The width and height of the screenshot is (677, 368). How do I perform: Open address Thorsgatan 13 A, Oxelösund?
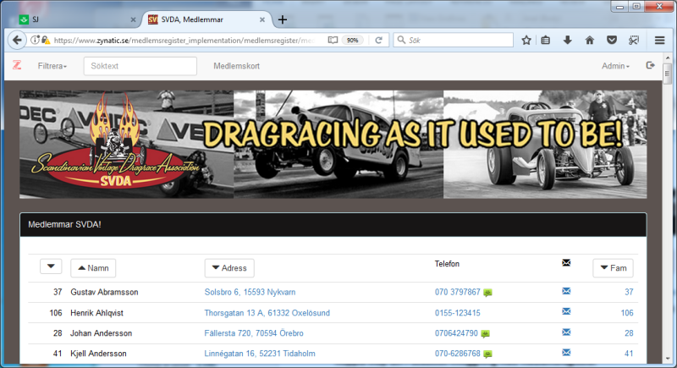click(267, 313)
